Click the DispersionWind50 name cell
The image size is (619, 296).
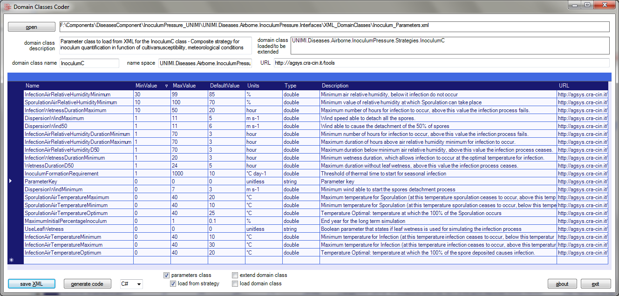78,126
